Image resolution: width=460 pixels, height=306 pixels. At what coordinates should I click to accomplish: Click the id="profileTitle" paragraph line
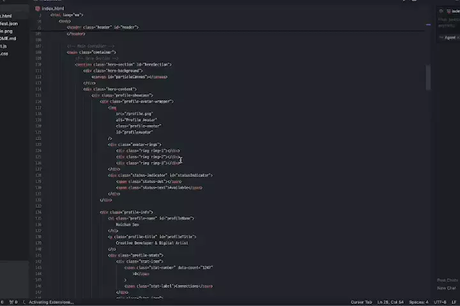coord(152,237)
